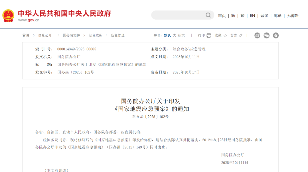Click the magnifier icon in the search bar

click(208, 15)
